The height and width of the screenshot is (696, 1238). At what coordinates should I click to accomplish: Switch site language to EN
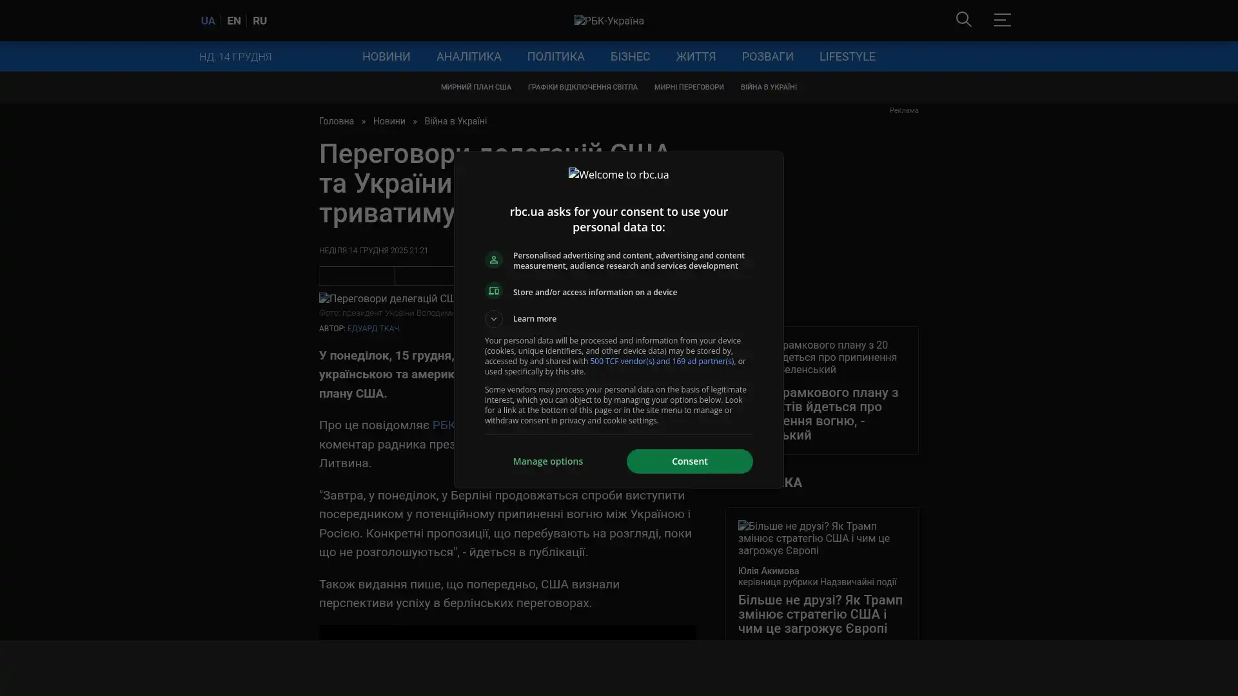pos(234,21)
